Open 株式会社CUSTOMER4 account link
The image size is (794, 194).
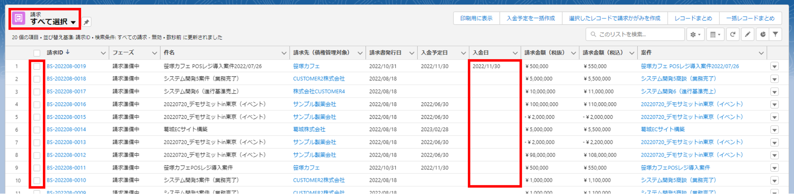pyautogui.click(x=319, y=91)
